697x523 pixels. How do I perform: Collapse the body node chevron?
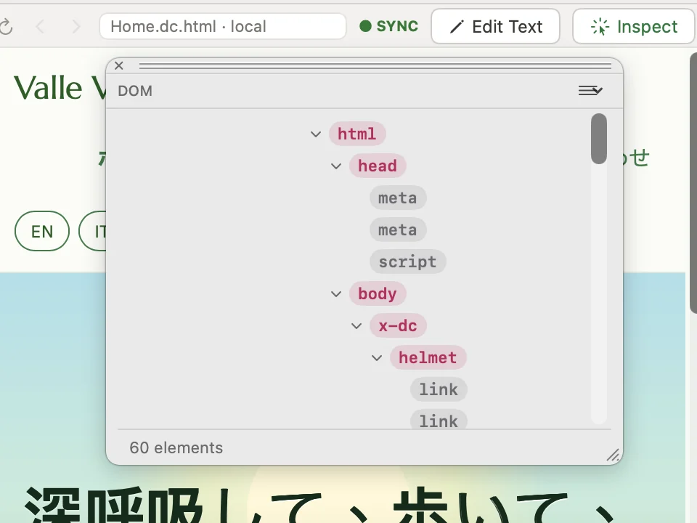click(x=336, y=294)
